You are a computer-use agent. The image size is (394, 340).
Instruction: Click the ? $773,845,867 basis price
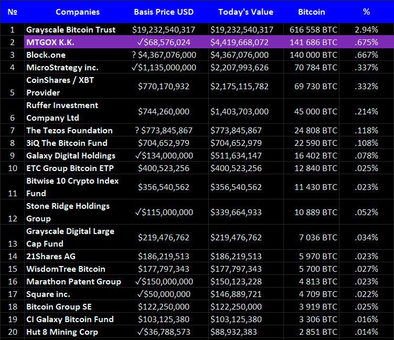pos(164,131)
